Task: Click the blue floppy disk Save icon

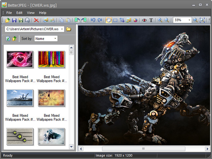Action: 14,20
